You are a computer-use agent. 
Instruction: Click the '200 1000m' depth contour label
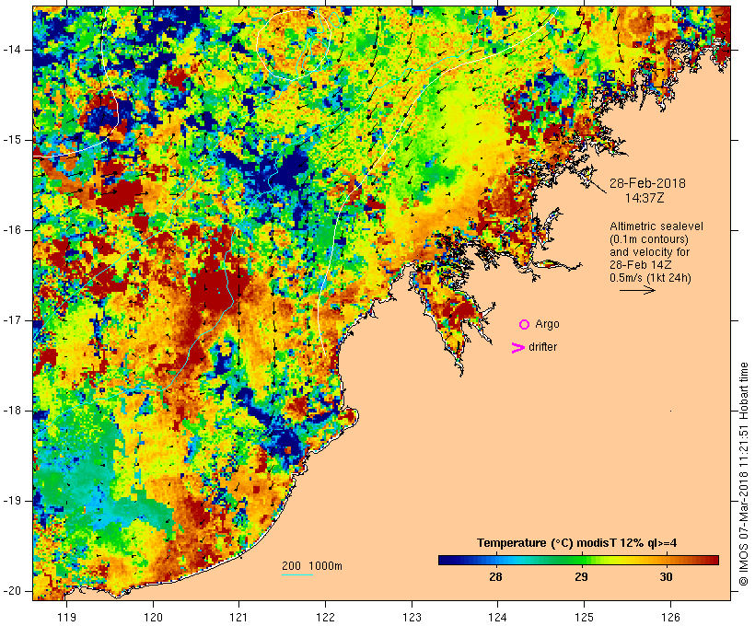(x=312, y=566)
